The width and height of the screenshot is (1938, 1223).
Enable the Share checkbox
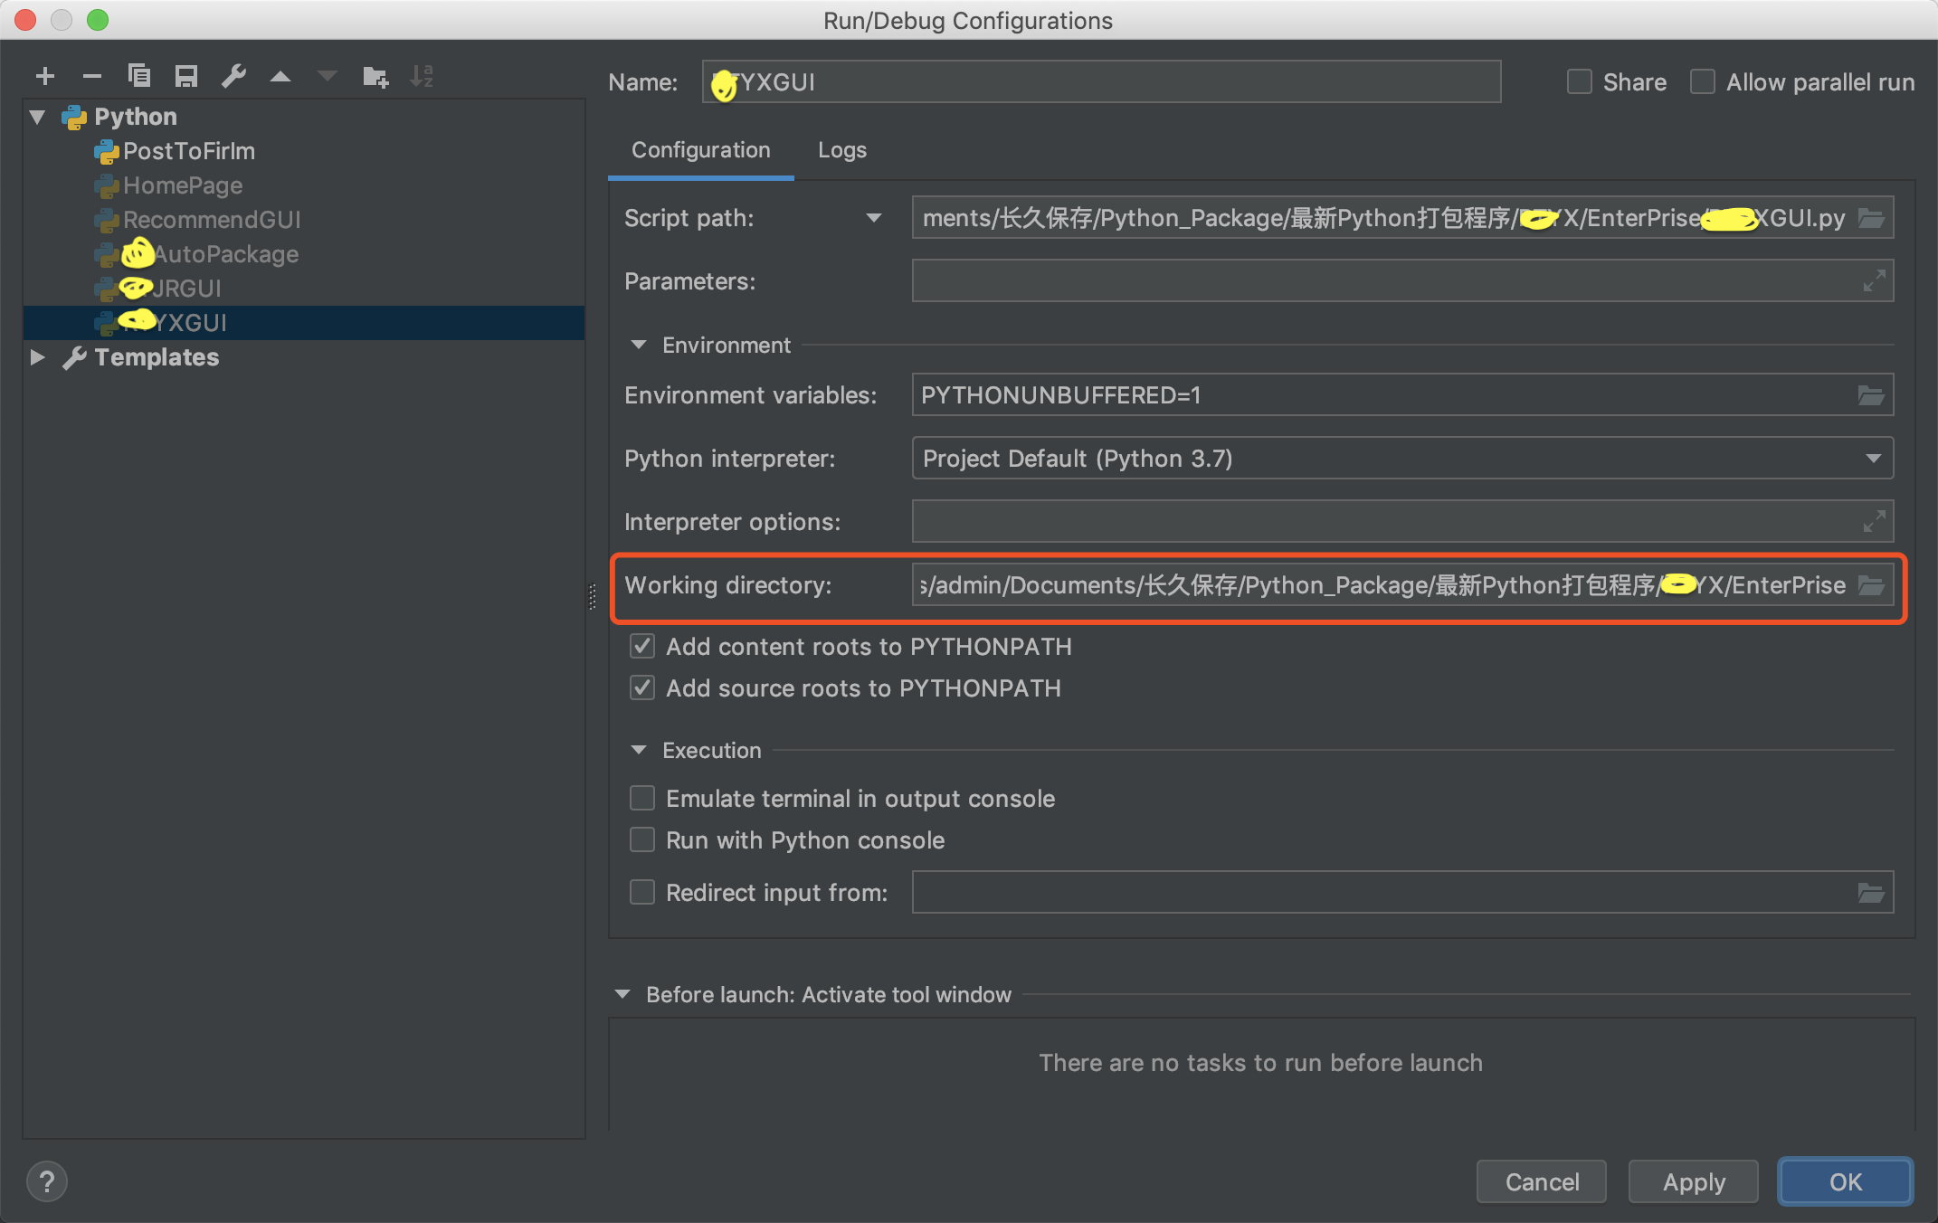click(1580, 82)
